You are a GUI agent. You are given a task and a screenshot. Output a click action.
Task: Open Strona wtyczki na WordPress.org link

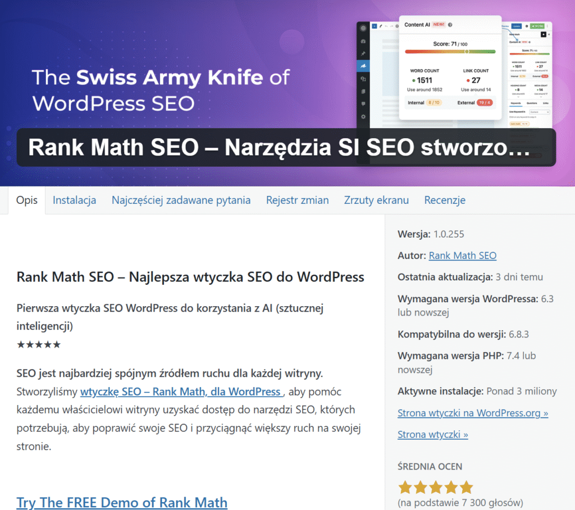click(472, 413)
